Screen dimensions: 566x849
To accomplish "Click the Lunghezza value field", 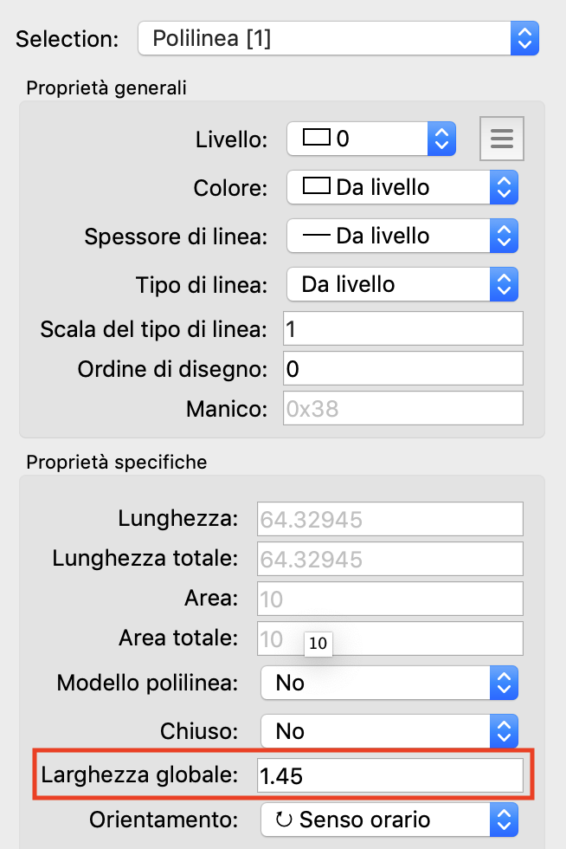I will tap(390, 519).
